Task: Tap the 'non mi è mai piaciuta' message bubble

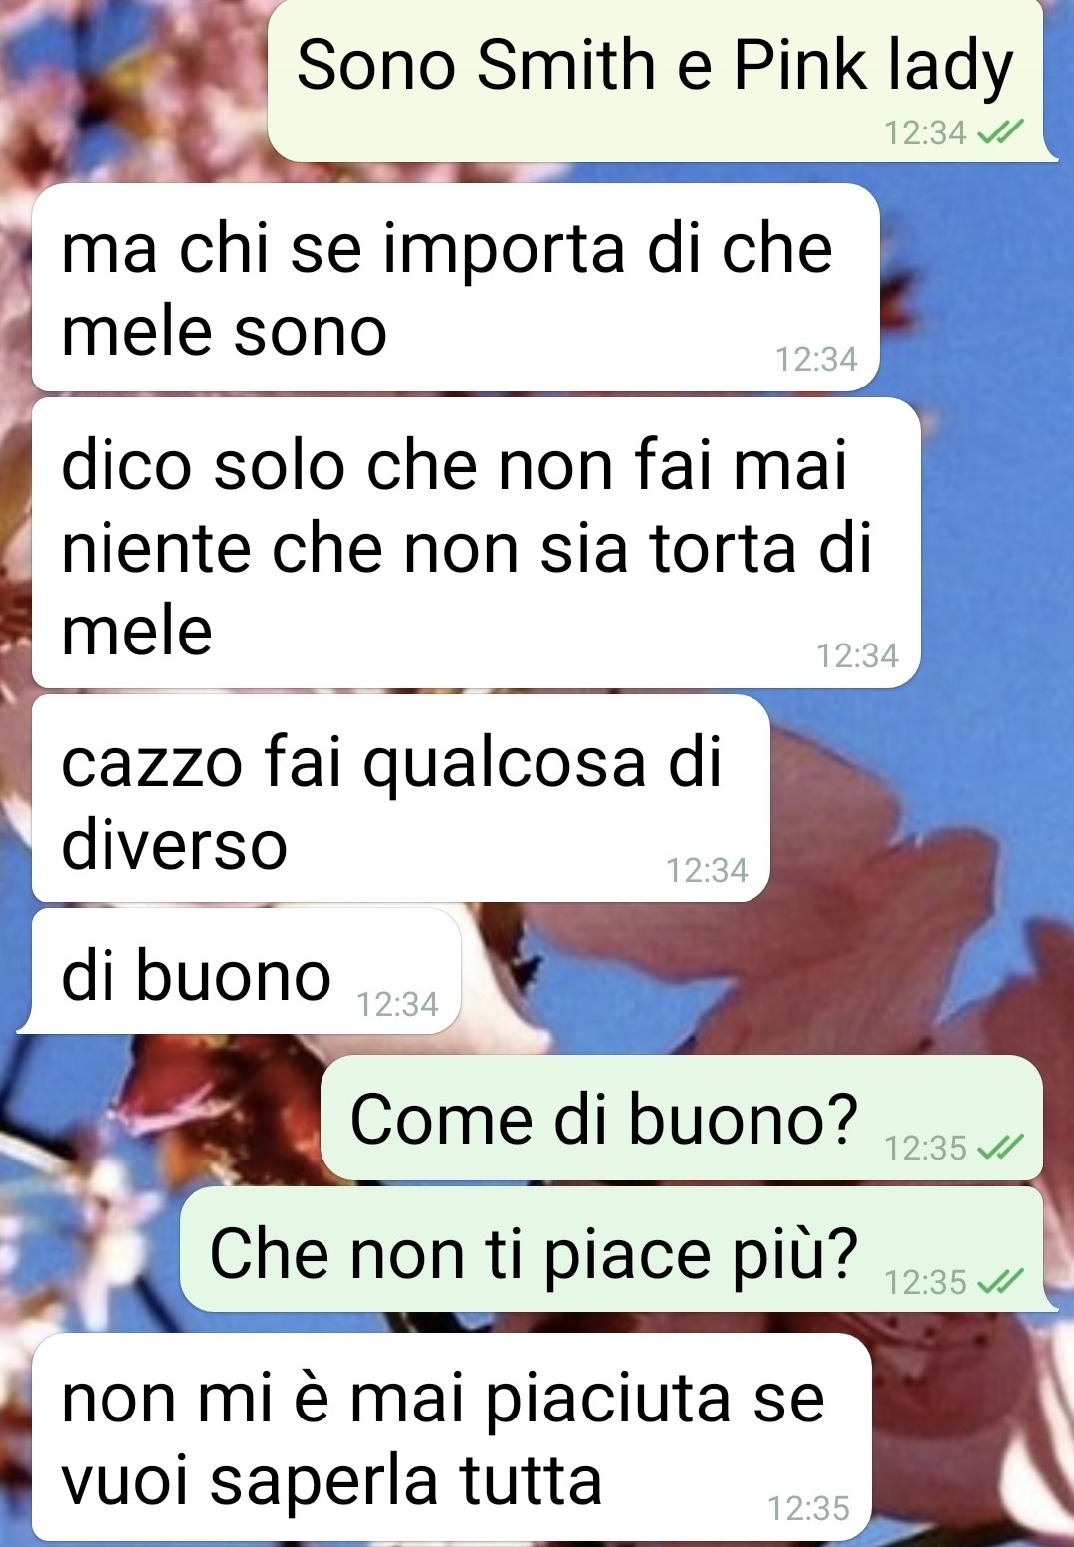Action: click(452, 1436)
